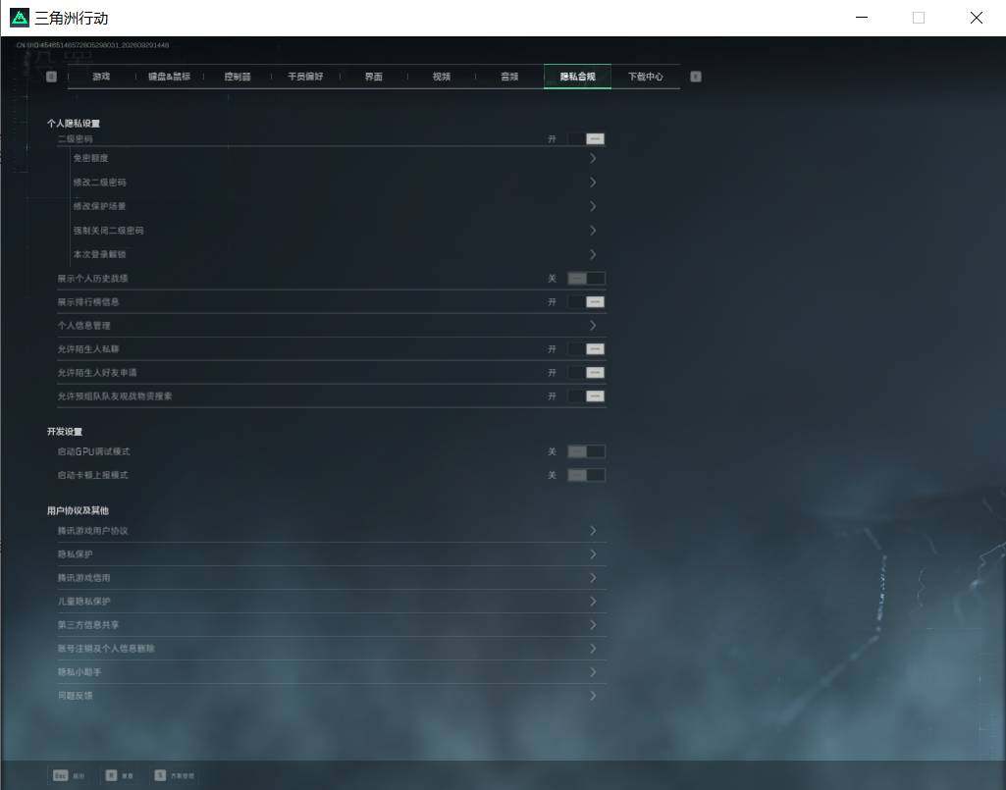
Task: Toggle 允许预组队队友观战物资搜索 switch
Action: [x=586, y=396]
